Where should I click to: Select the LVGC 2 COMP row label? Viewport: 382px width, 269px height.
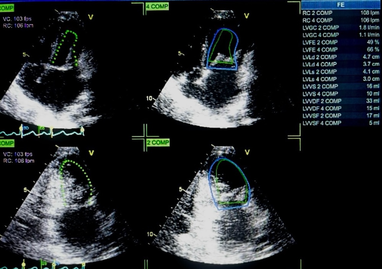pos(320,28)
